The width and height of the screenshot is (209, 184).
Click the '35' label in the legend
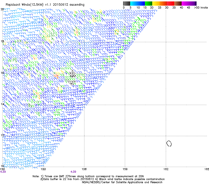coord(174,8)
